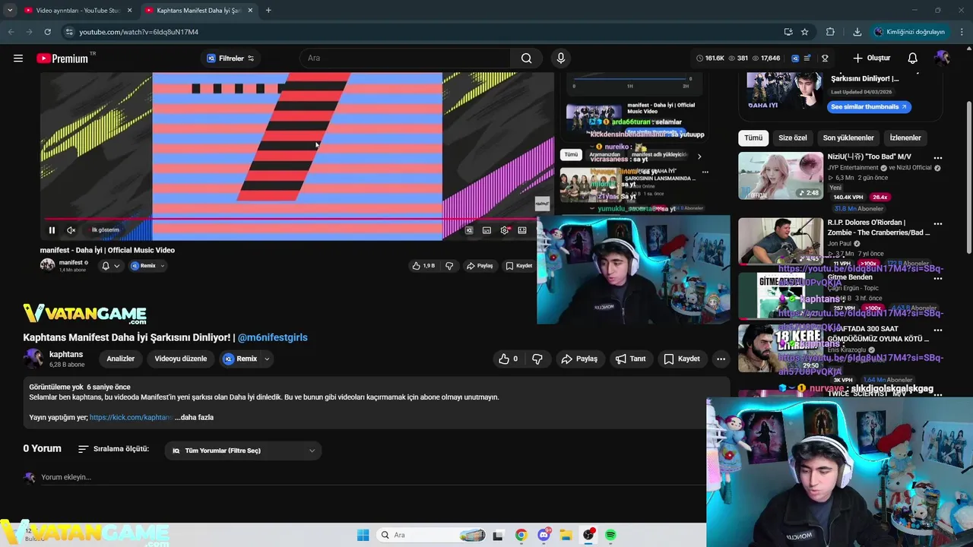Save kaphtans video using Kaydet
Image resolution: width=973 pixels, height=547 pixels.
pos(682,359)
